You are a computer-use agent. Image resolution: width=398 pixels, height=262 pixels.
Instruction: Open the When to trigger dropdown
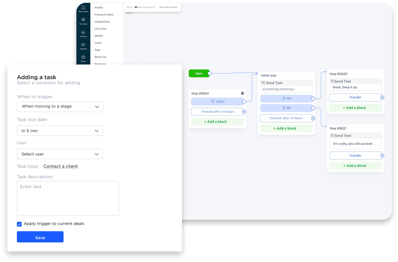click(60, 107)
